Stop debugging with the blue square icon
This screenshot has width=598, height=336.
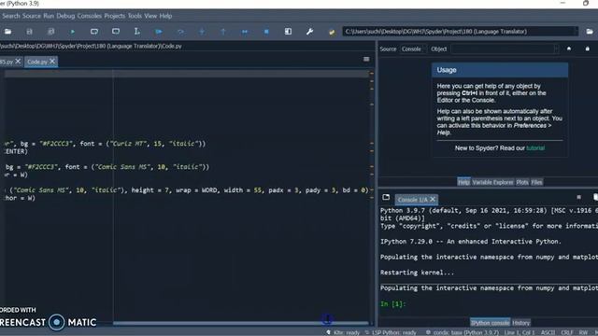266,32
